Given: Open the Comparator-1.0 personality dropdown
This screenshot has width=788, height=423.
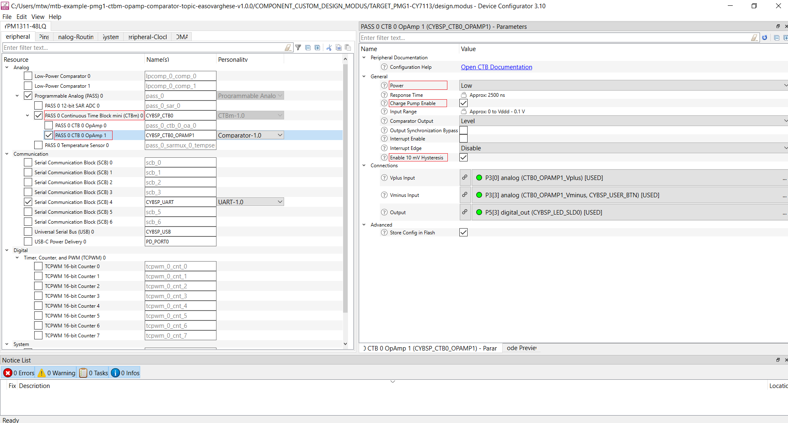Looking at the screenshot, I should coord(250,135).
